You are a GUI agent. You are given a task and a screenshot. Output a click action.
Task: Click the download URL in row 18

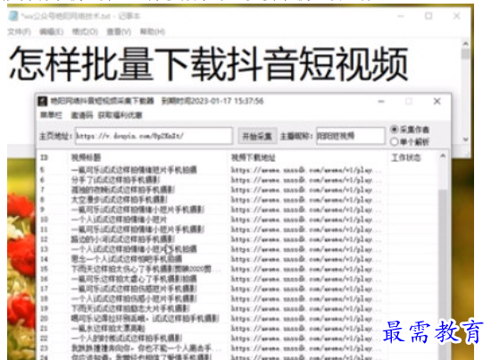[x=306, y=298]
